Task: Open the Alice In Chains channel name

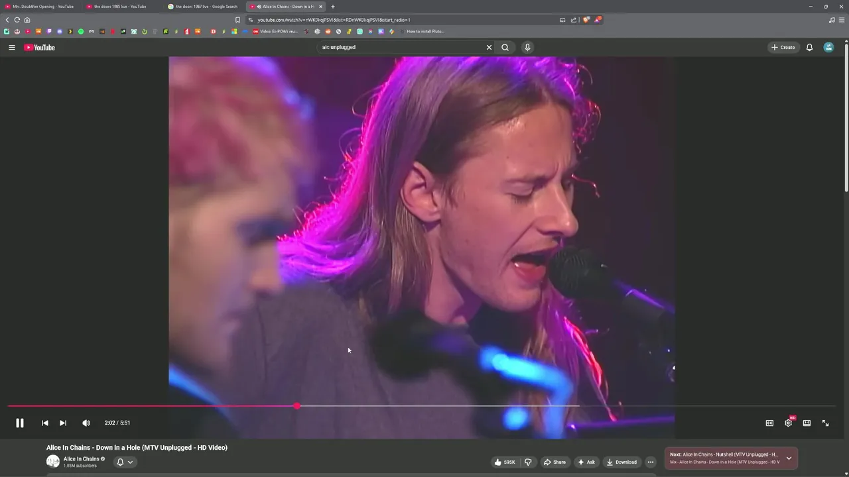Action: pyautogui.click(x=82, y=458)
